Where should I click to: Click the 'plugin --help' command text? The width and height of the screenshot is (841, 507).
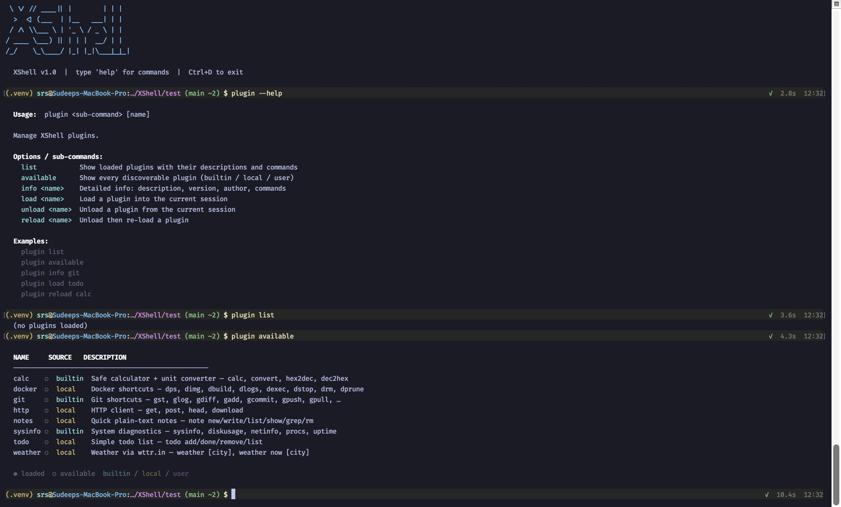tap(257, 93)
